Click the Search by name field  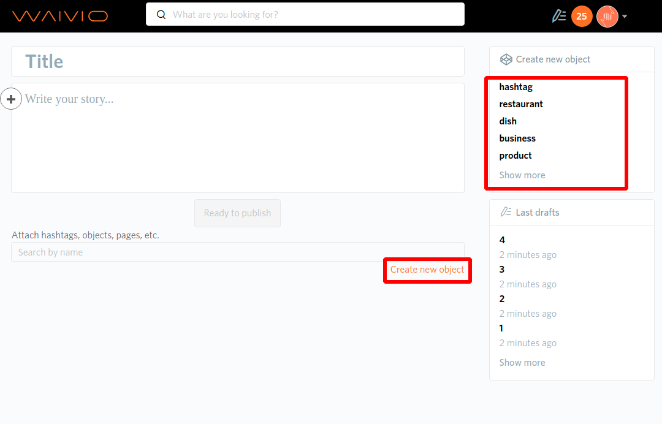pyautogui.click(x=237, y=252)
